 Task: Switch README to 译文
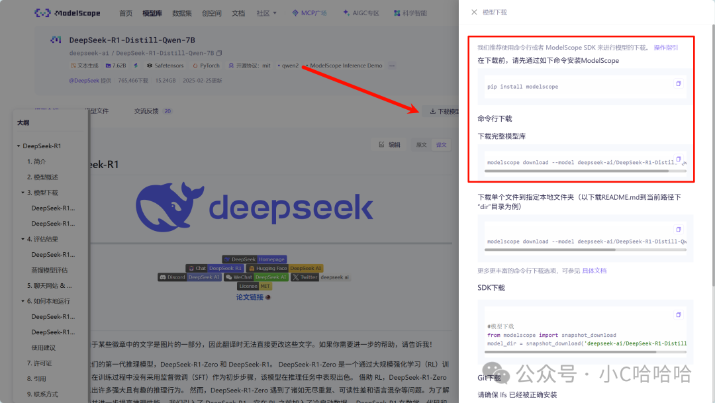tap(441, 145)
